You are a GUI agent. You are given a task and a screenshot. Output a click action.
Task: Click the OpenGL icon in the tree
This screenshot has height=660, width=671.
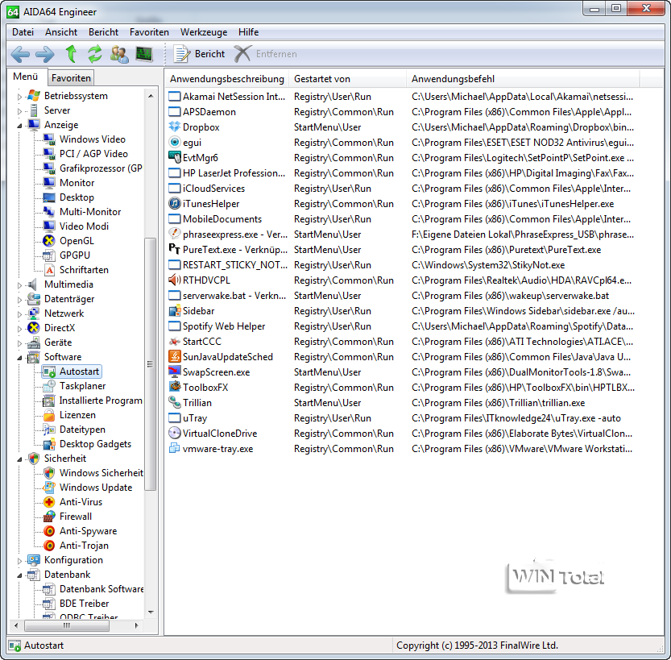49,241
